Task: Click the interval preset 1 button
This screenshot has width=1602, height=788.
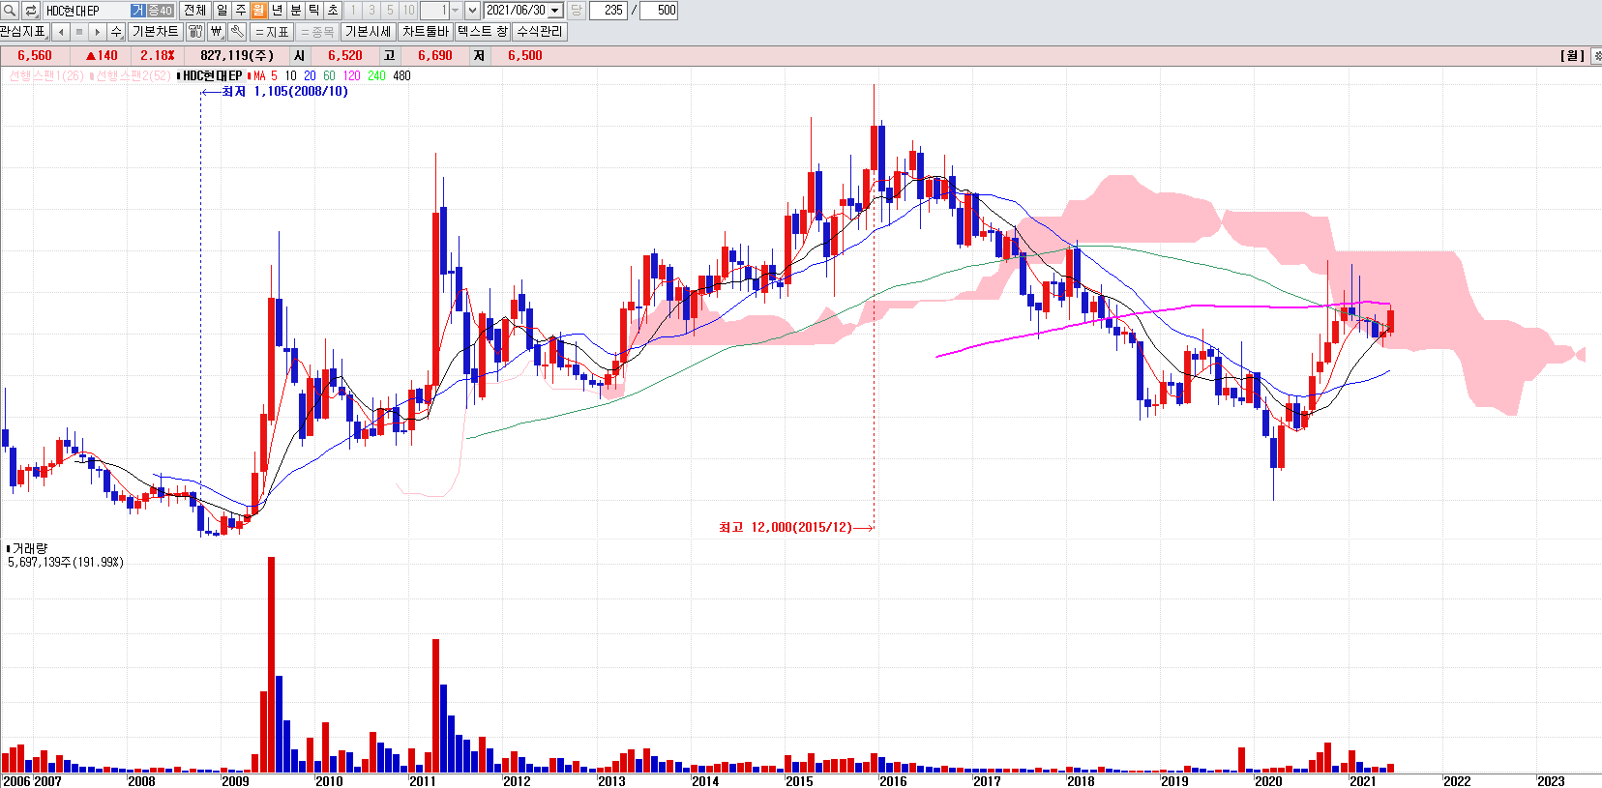Action: click(353, 10)
